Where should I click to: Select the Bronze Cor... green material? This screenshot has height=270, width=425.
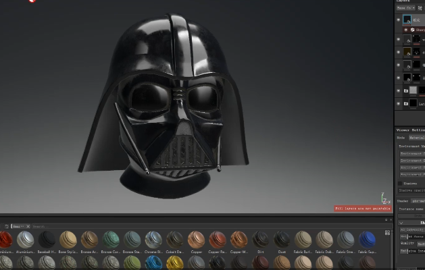tap(111, 240)
